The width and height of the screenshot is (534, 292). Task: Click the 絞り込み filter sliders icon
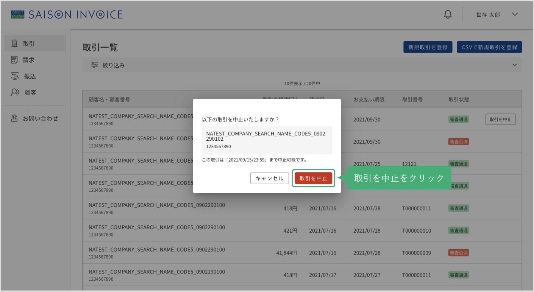tap(95, 65)
